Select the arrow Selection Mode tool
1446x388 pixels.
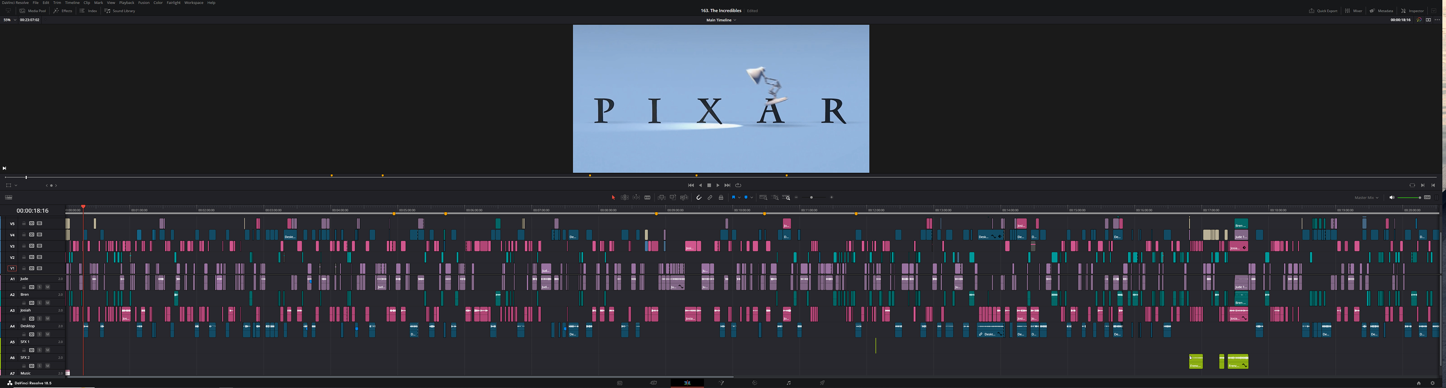[613, 197]
